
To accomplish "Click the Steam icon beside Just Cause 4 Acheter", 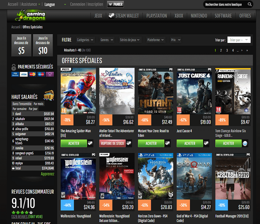I will 206,143.
